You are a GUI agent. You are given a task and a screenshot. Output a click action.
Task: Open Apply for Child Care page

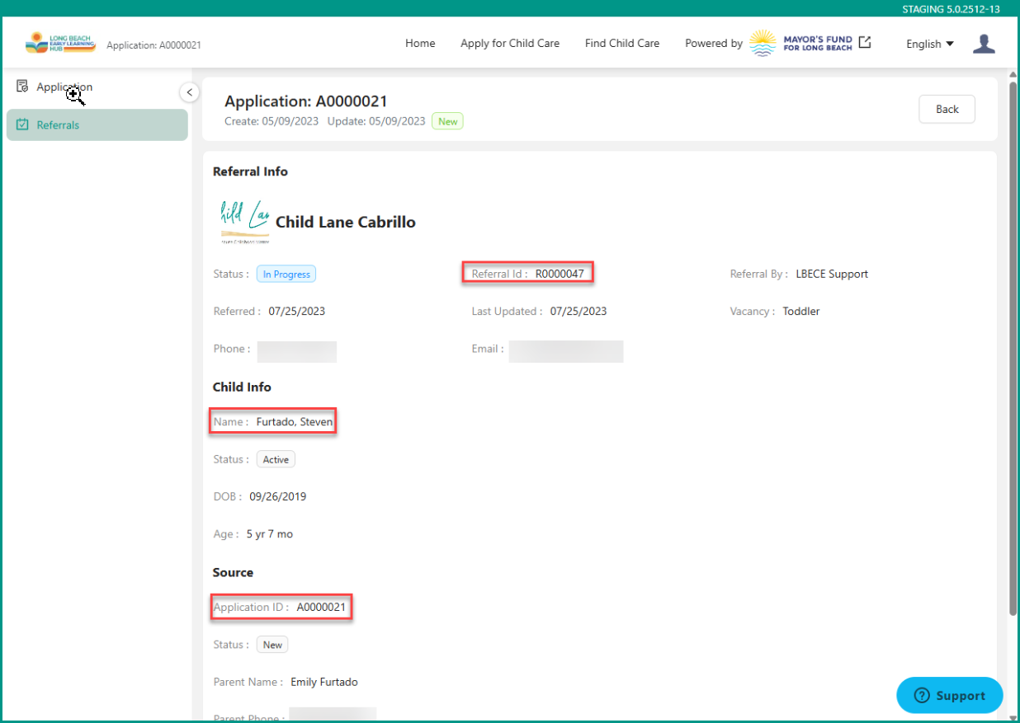coord(510,44)
